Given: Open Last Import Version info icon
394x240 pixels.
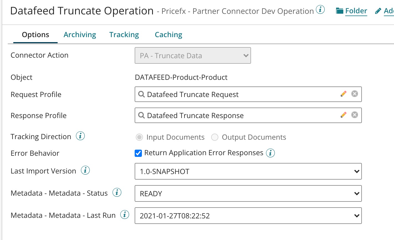Looking at the screenshot, I should point(85,170).
